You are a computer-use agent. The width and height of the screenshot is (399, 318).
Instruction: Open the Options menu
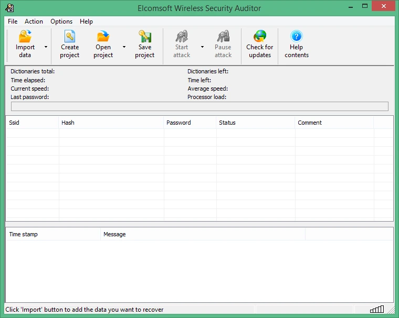(x=61, y=21)
